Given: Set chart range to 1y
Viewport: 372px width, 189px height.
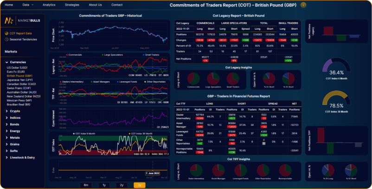Looking at the screenshot, I should (104, 185).
